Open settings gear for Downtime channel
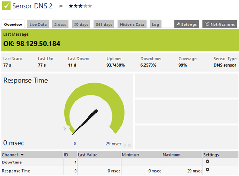The height and width of the screenshot is (176, 239). pyautogui.click(x=207, y=161)
